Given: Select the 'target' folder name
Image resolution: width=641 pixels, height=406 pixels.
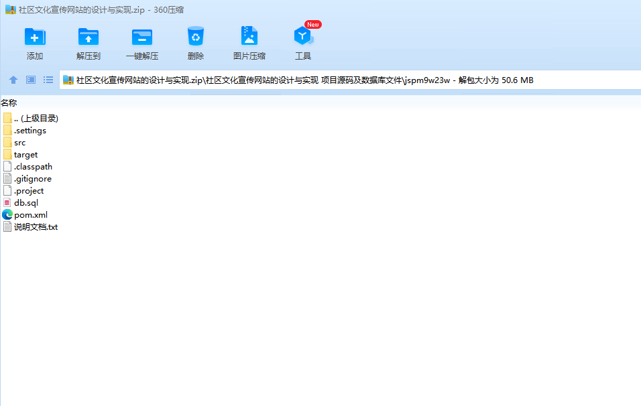Looking at the screenshot, I should coord(25,155).
